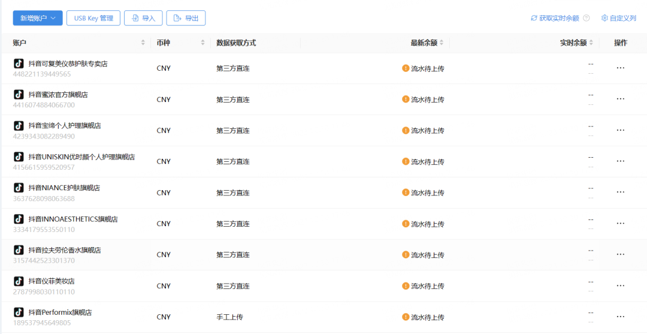Select account name 抖音蜜浓官方旗舰店
This screenshot has height=334, width=647.
(58, 95)
